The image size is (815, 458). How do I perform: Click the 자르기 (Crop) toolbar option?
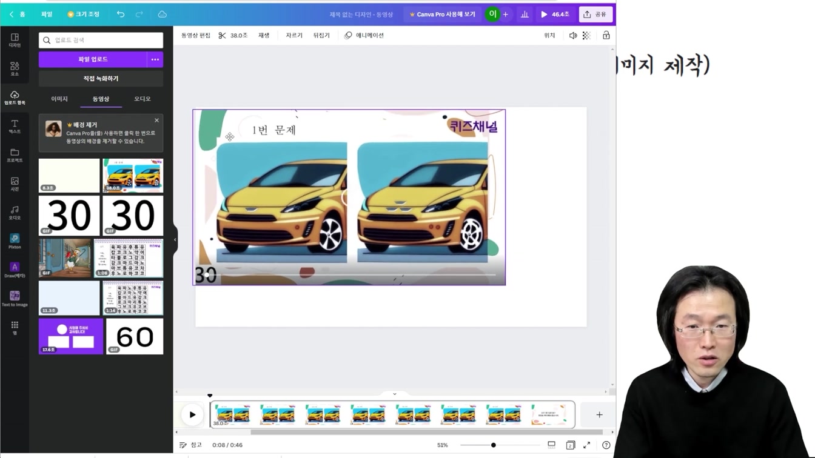point(294,35)
